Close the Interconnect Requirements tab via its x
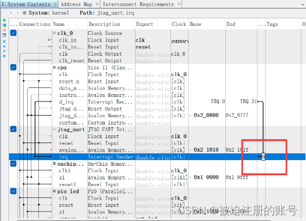This screenshot has width=306, height=221. 179,4
